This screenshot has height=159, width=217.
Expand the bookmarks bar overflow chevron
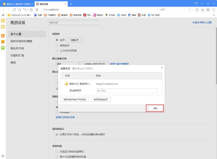[214, 15]
